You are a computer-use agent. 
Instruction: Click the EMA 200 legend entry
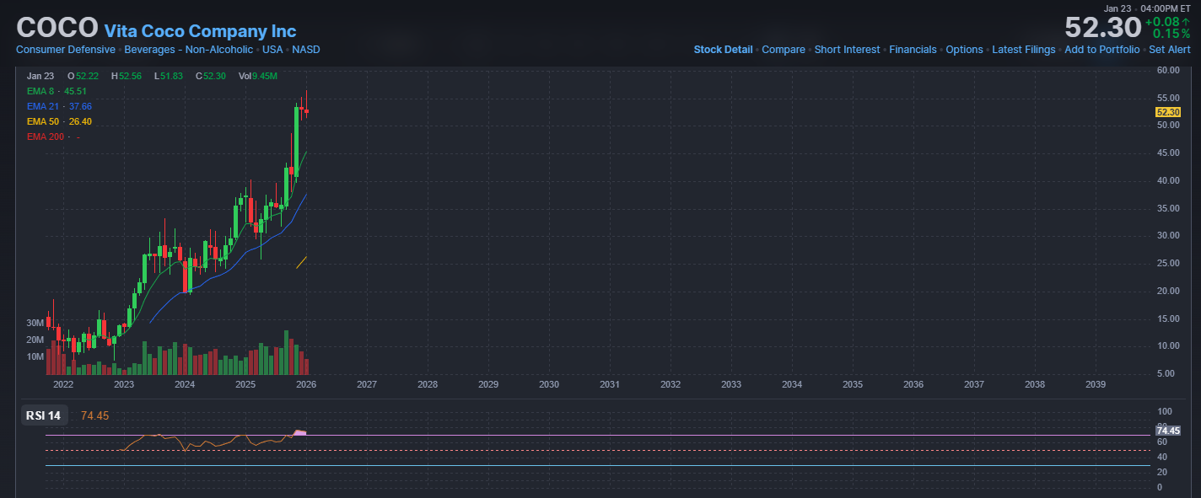[x=53, y=137]
